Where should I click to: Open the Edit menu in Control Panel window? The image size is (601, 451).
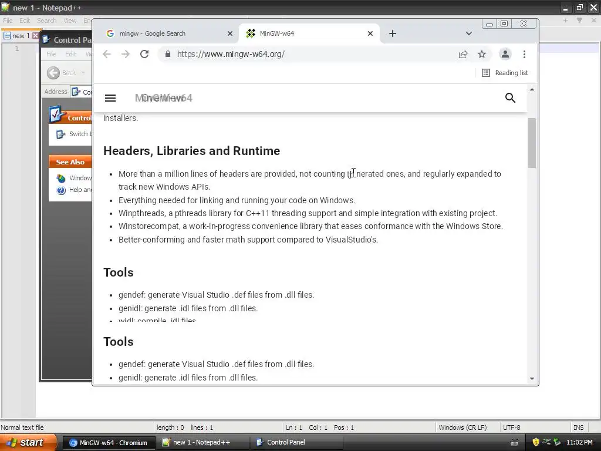(x=70, y=54)
